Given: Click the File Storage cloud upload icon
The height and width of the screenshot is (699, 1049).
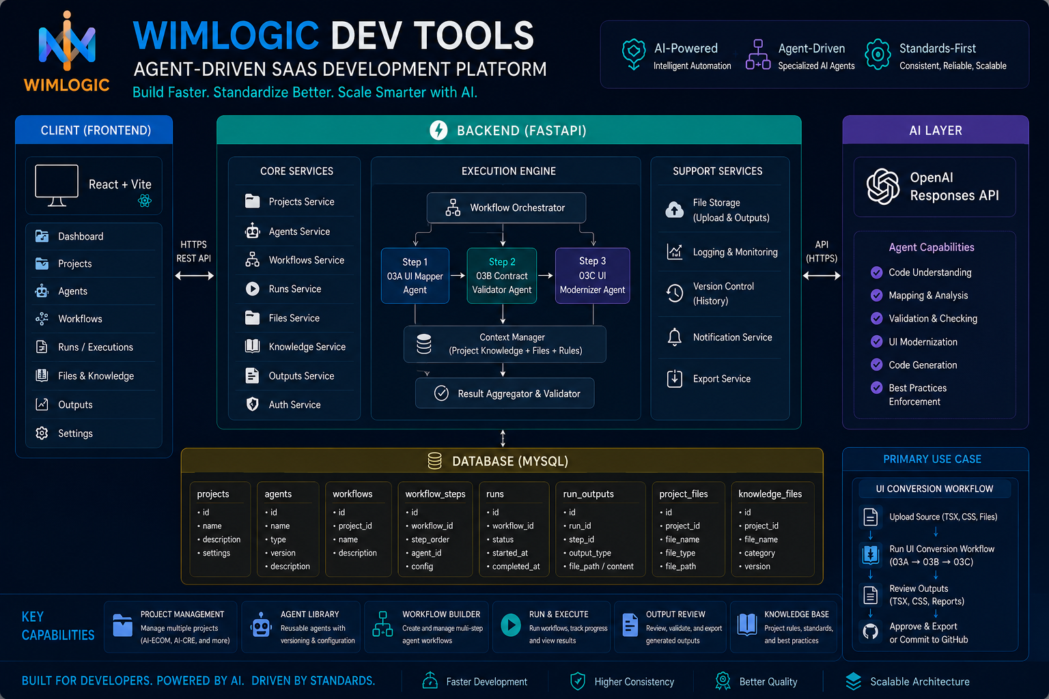Looking at the screenshot, I should 675,210.
